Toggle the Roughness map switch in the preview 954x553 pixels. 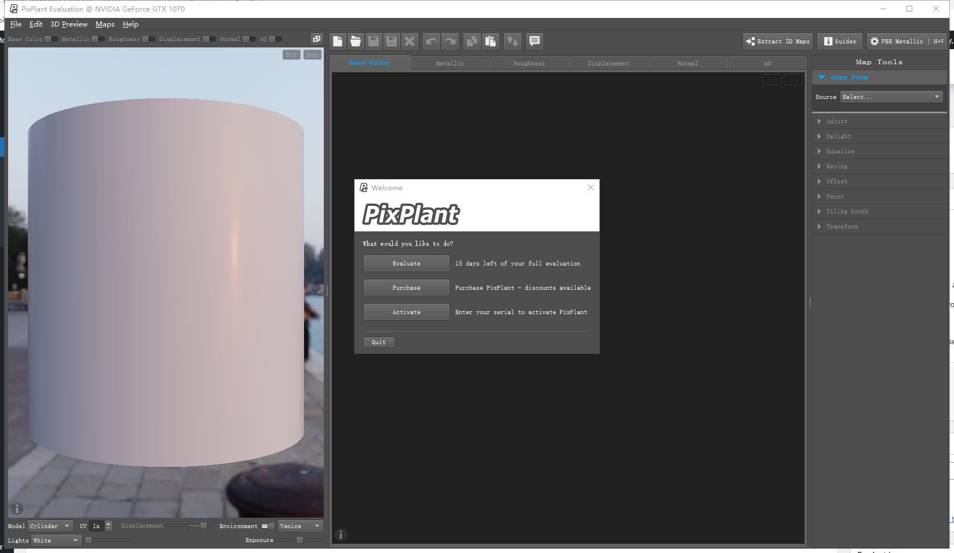[x=148, y=39]
